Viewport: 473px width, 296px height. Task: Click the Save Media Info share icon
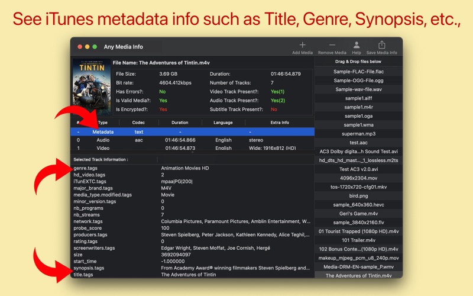tap(381, 45)
